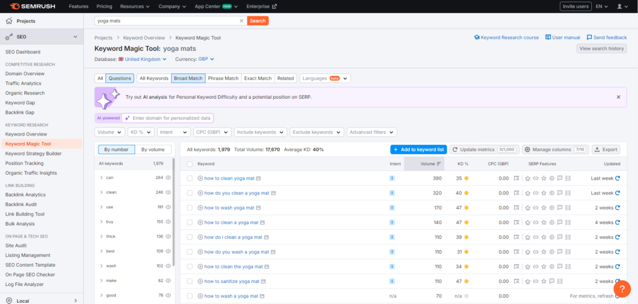638x304 pixels.
Task: Toggle eye icon for the 'buy' group
Action: 168,221
